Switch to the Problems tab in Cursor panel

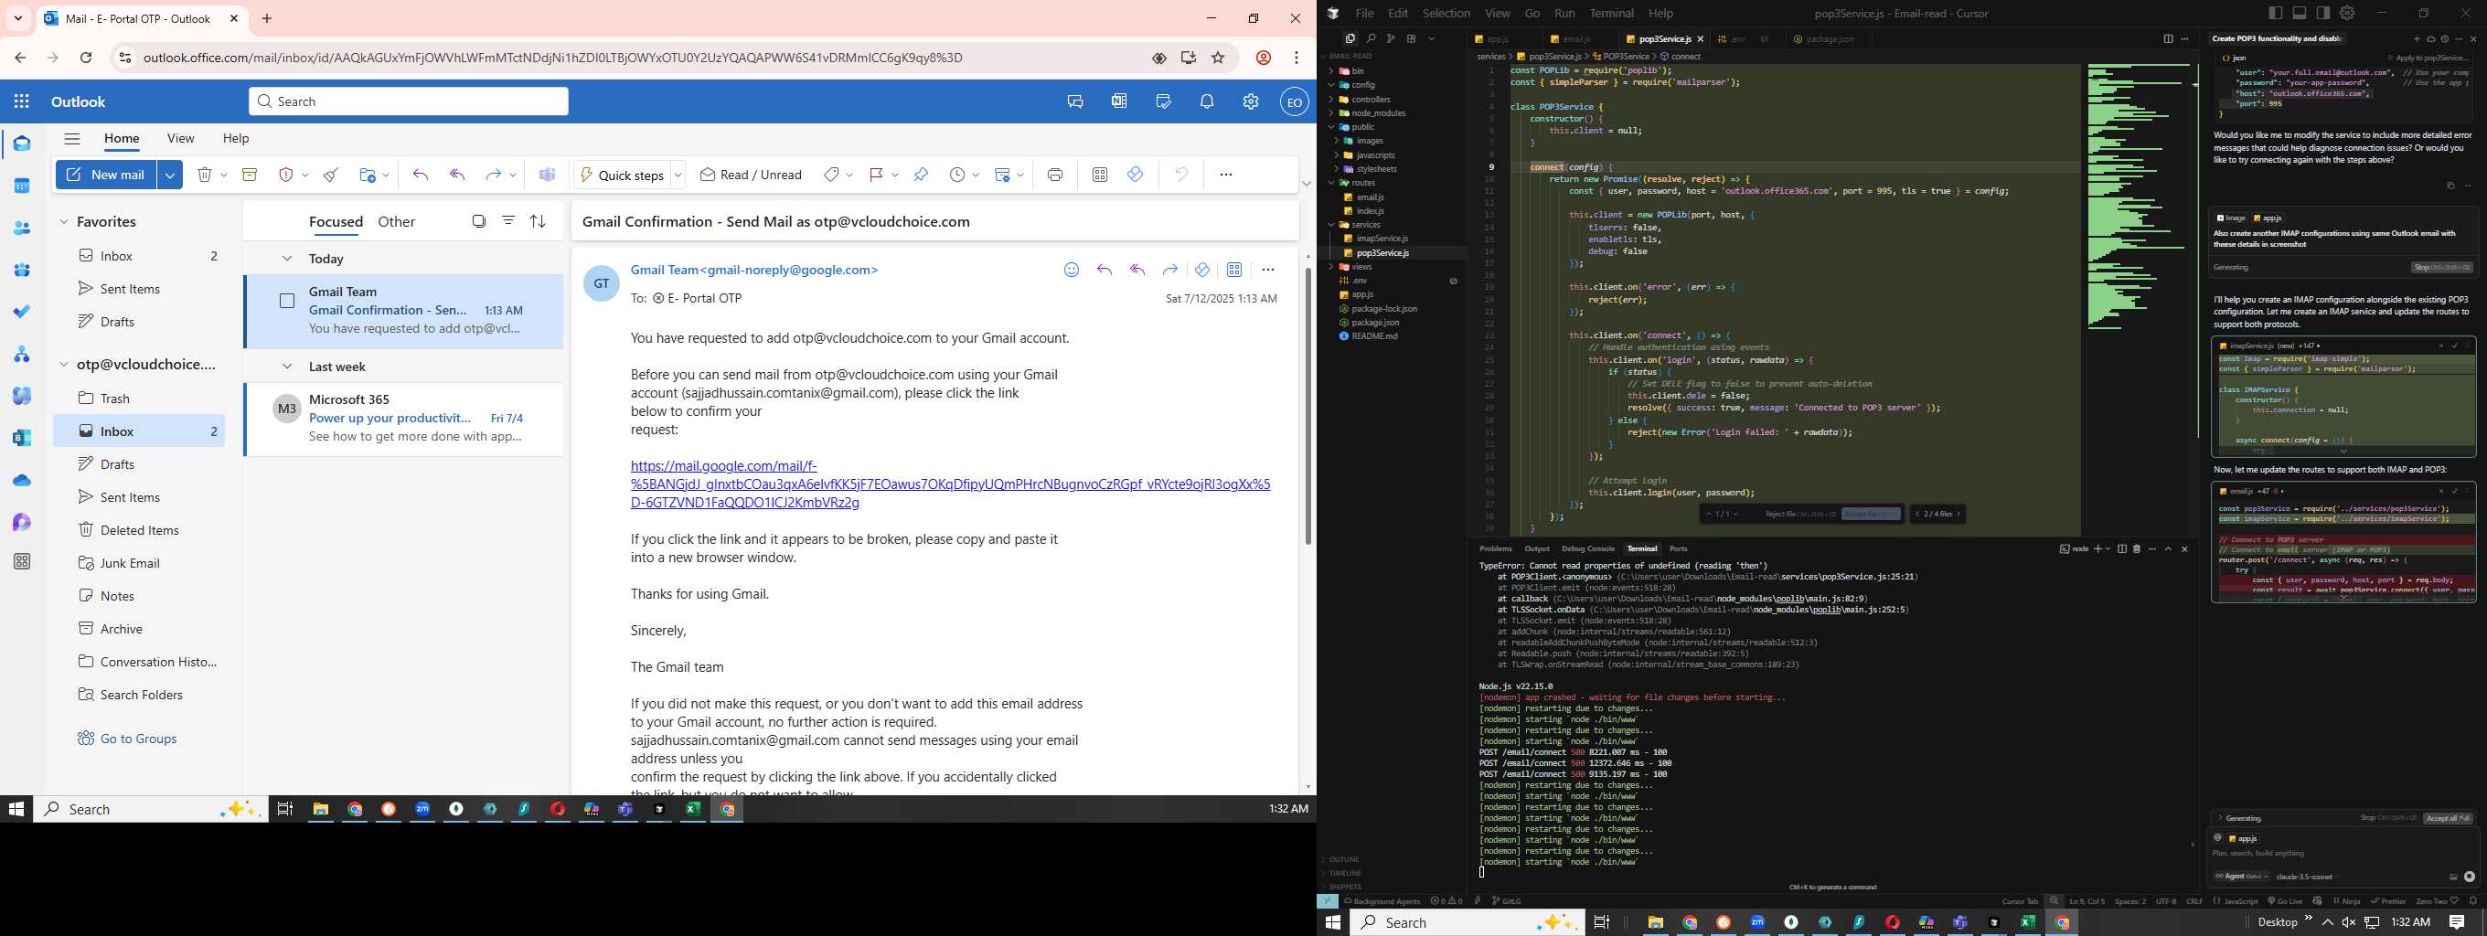point(1496,549)
